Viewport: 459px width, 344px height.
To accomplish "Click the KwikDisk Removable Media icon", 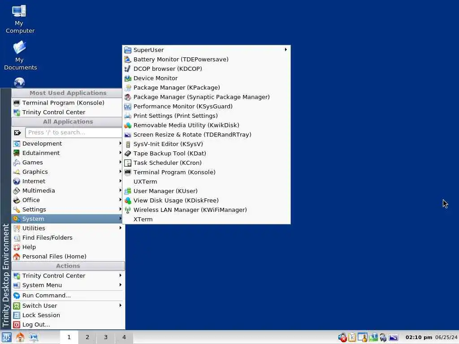I will (x=128, y=125).
